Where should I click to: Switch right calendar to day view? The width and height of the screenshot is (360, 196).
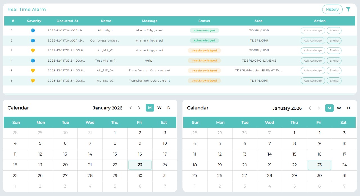click(x=348, y=108)
